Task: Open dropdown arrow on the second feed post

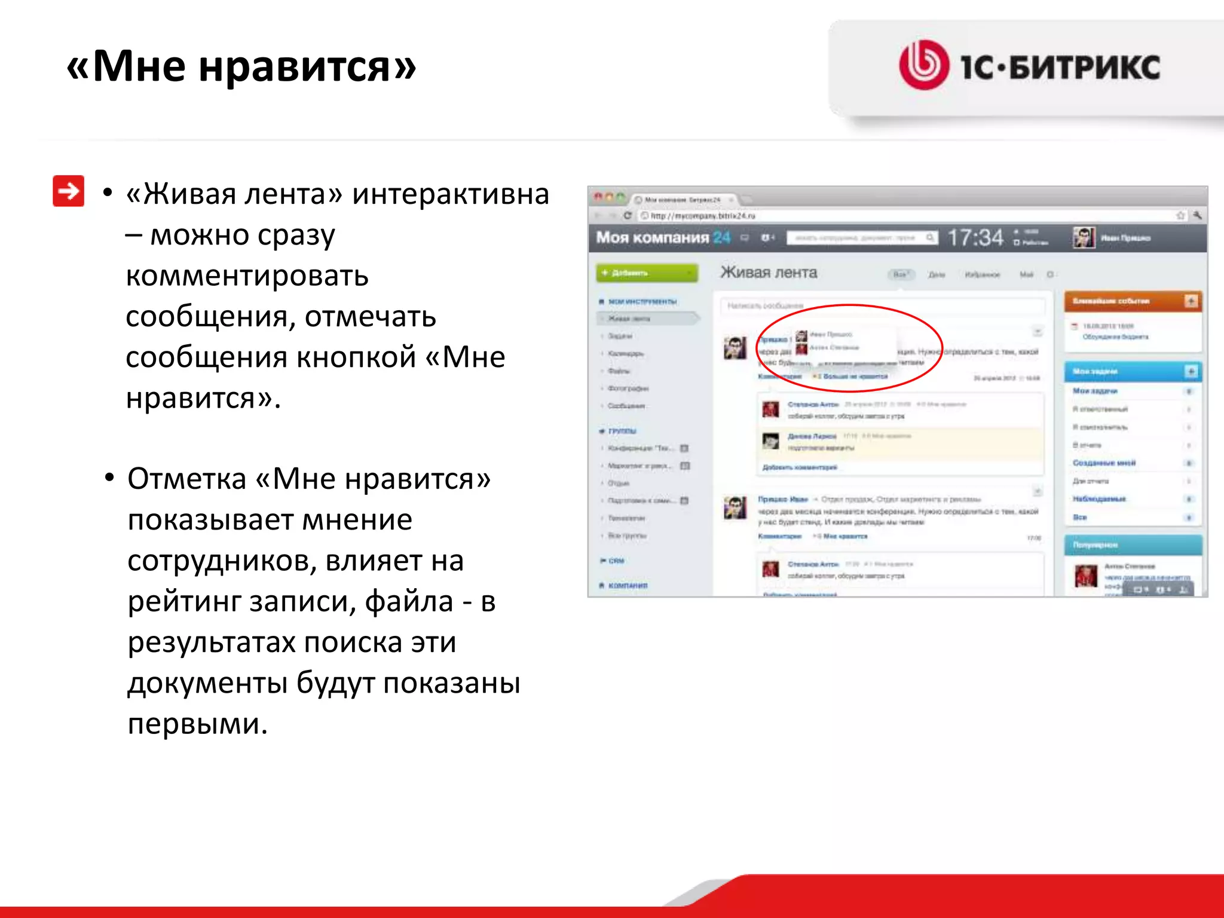Action: point(1038,491)
